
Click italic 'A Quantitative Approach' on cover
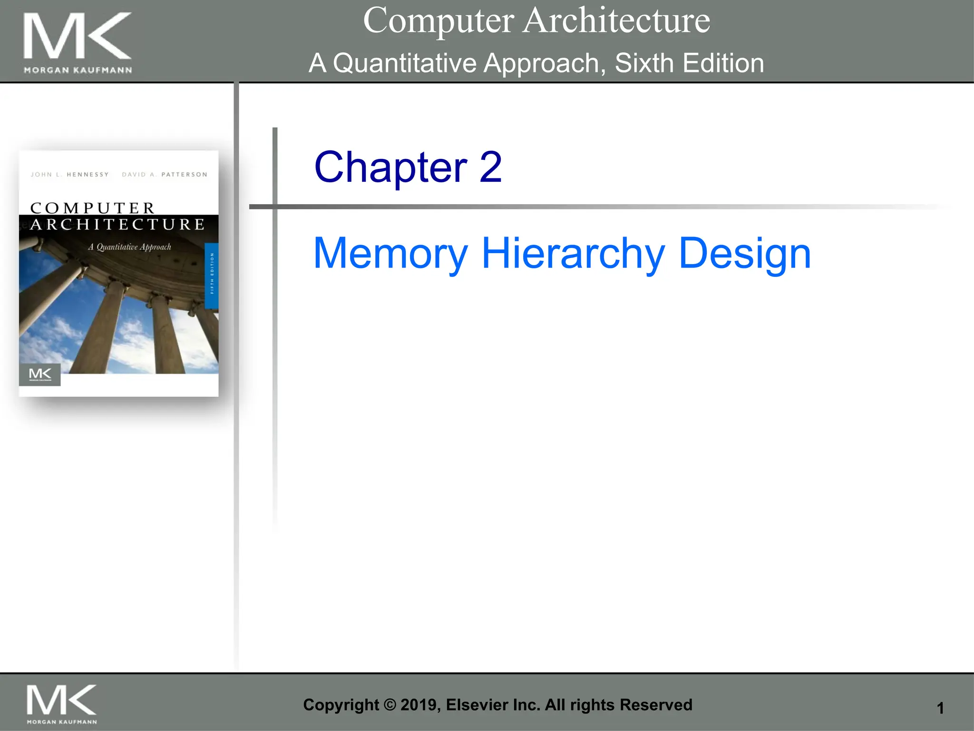coord(129,247)
